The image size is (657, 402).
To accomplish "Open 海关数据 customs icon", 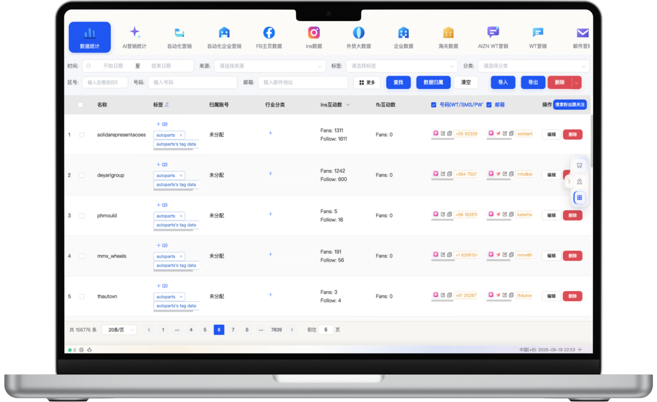I will click(x=448, y=33).
